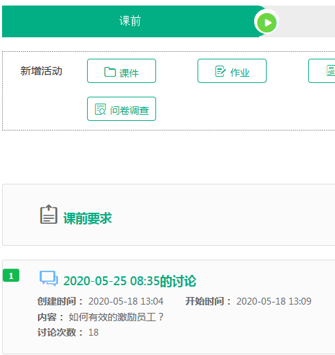Click the partially visible activity icon at right
This screenshot has height=355, width=335.
(x=331, y=70)
